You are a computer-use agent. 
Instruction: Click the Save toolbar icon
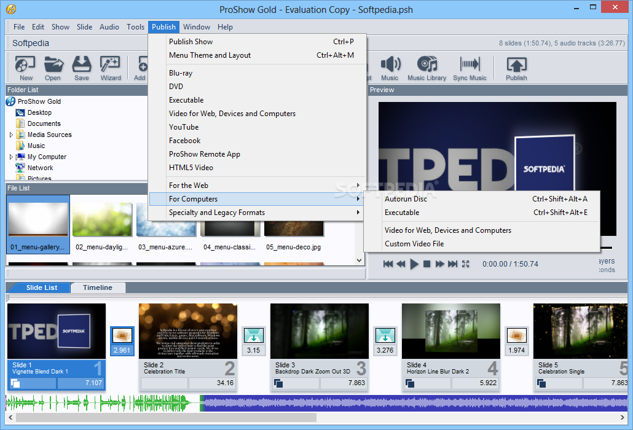[x=82, y=68]
